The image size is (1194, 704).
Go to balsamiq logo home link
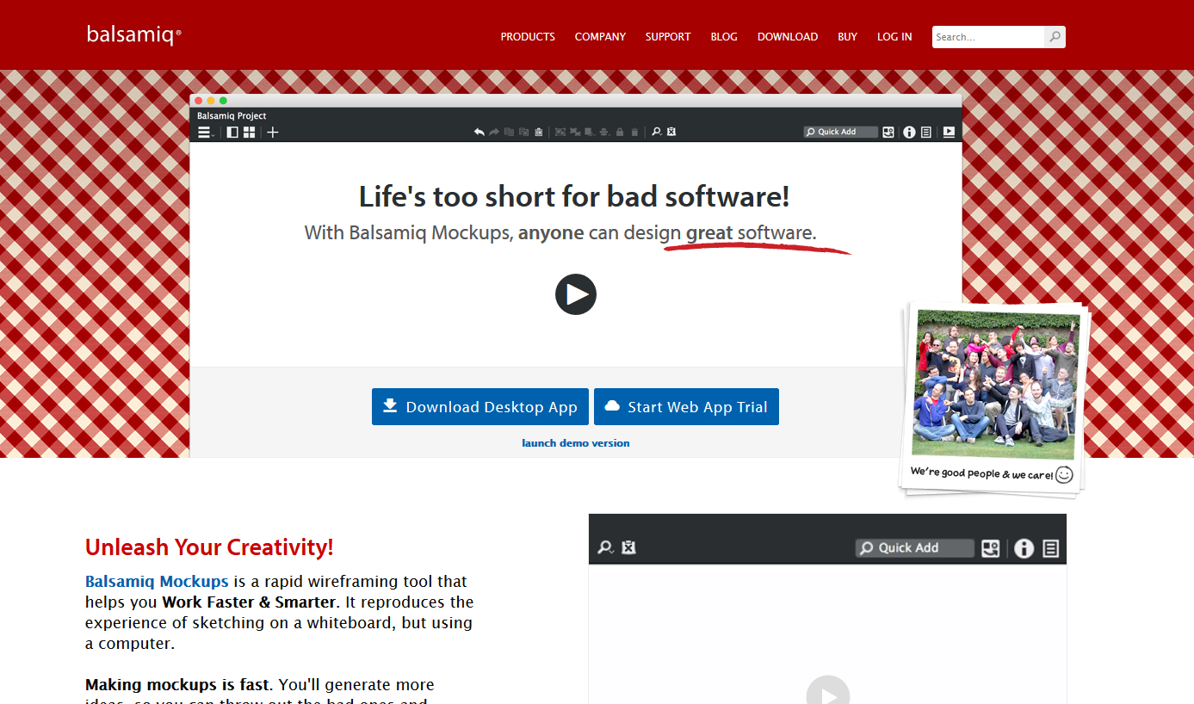(133, 35)
